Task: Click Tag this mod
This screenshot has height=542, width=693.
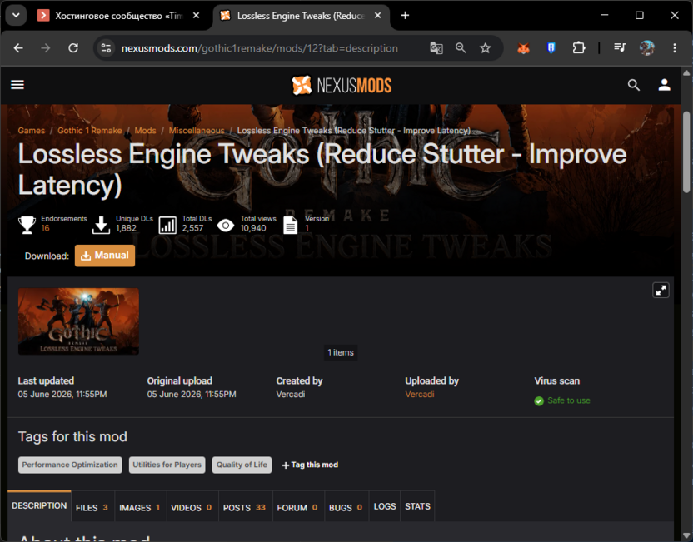Action: 310,465
